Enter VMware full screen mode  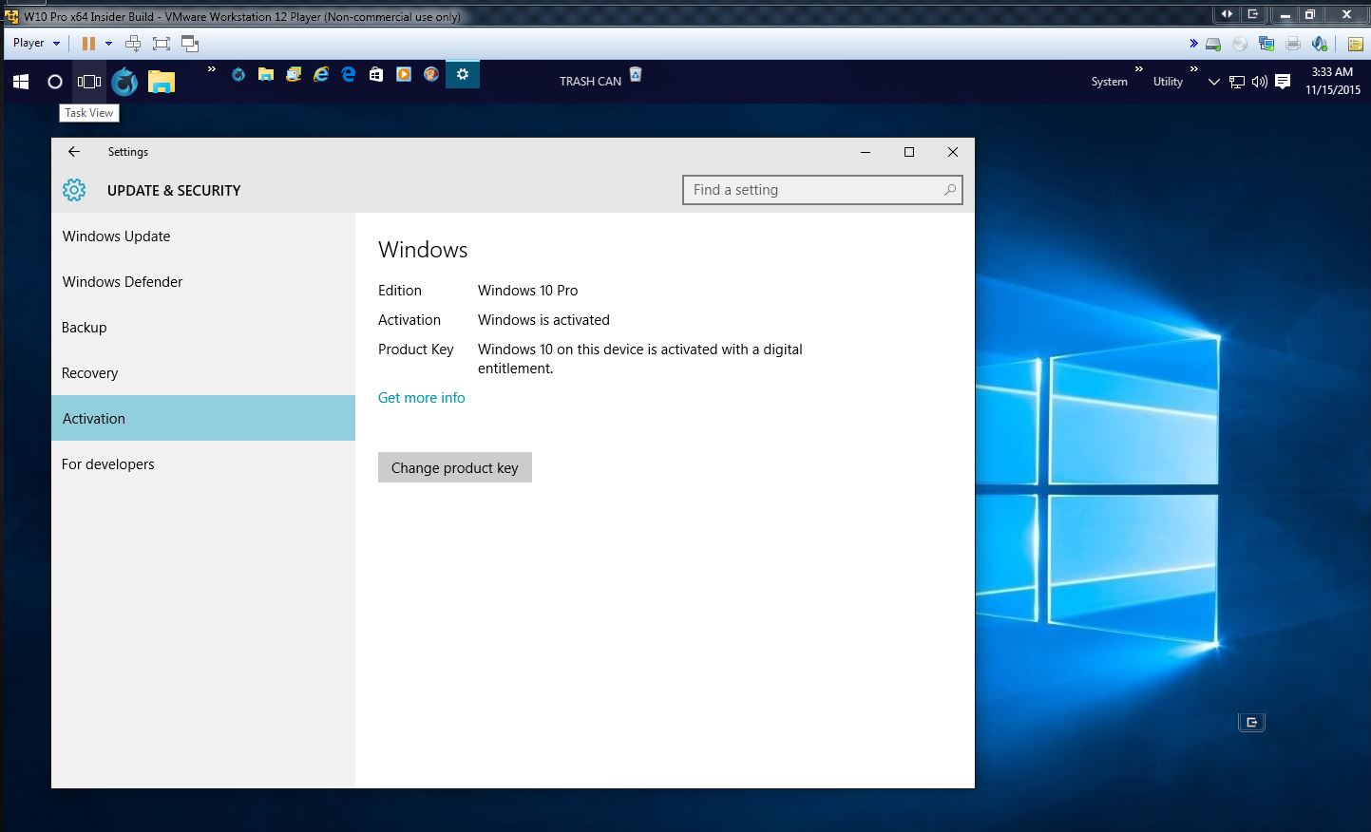[x=162, y=43]
